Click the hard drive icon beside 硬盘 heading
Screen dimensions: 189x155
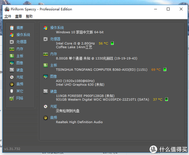(45, 92)
